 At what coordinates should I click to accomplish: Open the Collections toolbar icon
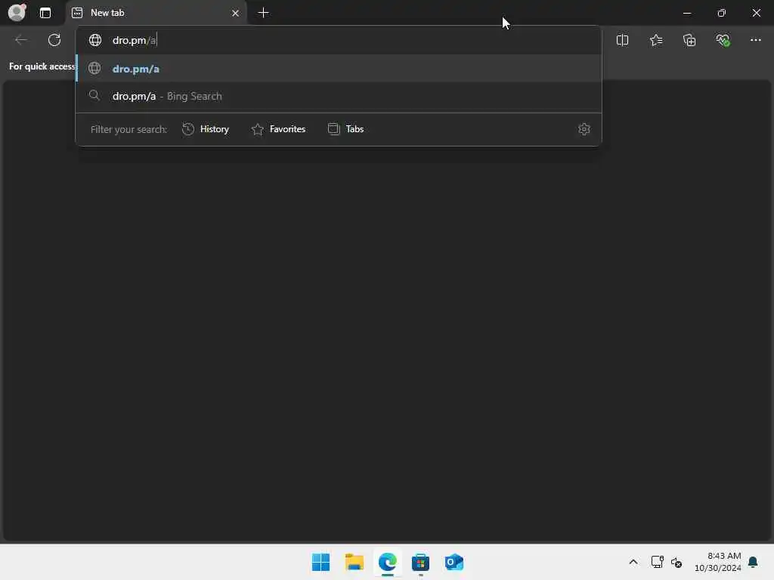click(689, 40)
